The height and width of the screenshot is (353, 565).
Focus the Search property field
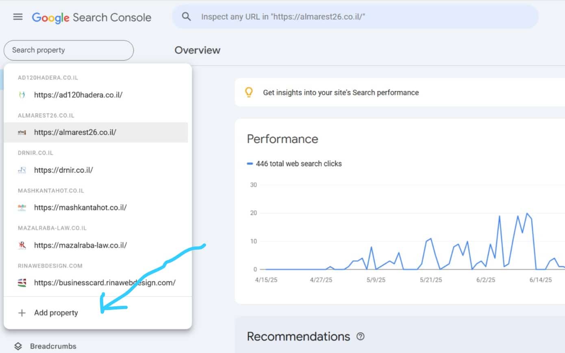69,50
